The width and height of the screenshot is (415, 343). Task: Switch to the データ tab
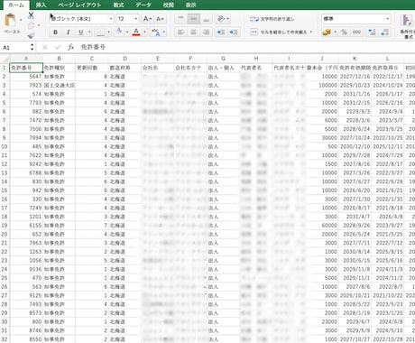pyautogui.click(x=143, y=5)
